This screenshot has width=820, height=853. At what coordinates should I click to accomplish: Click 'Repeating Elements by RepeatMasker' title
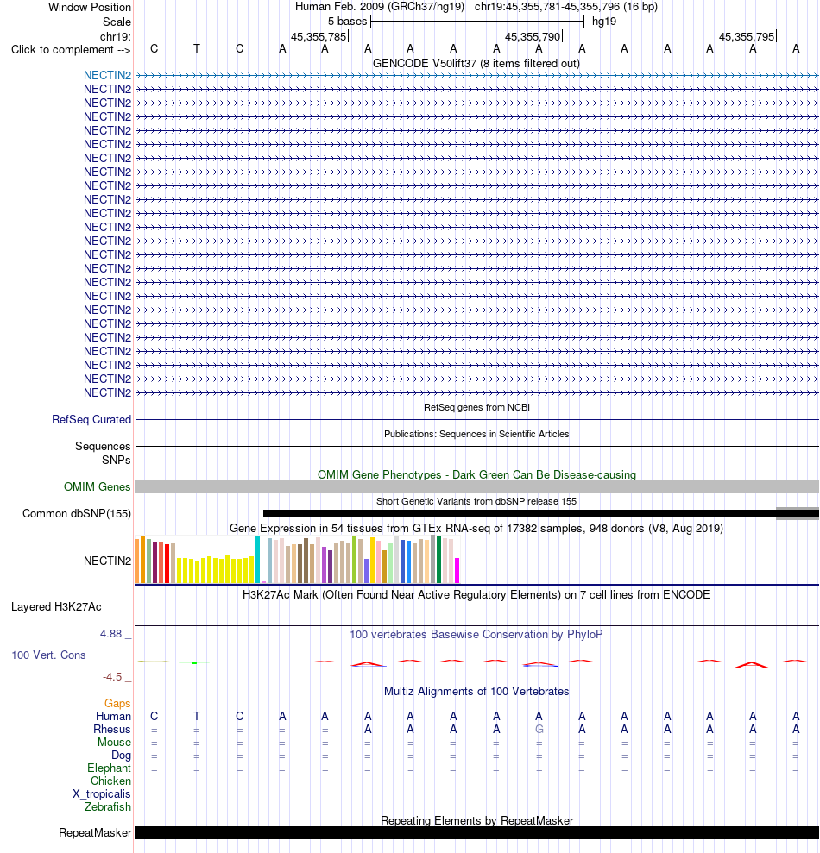476,820
